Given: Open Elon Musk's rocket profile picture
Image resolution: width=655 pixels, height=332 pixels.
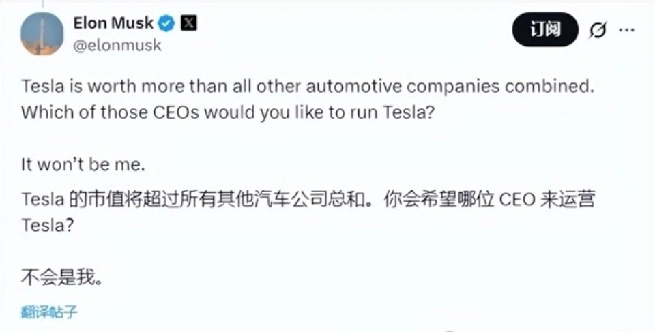Looking at the screenshot, I should [43, 34].
